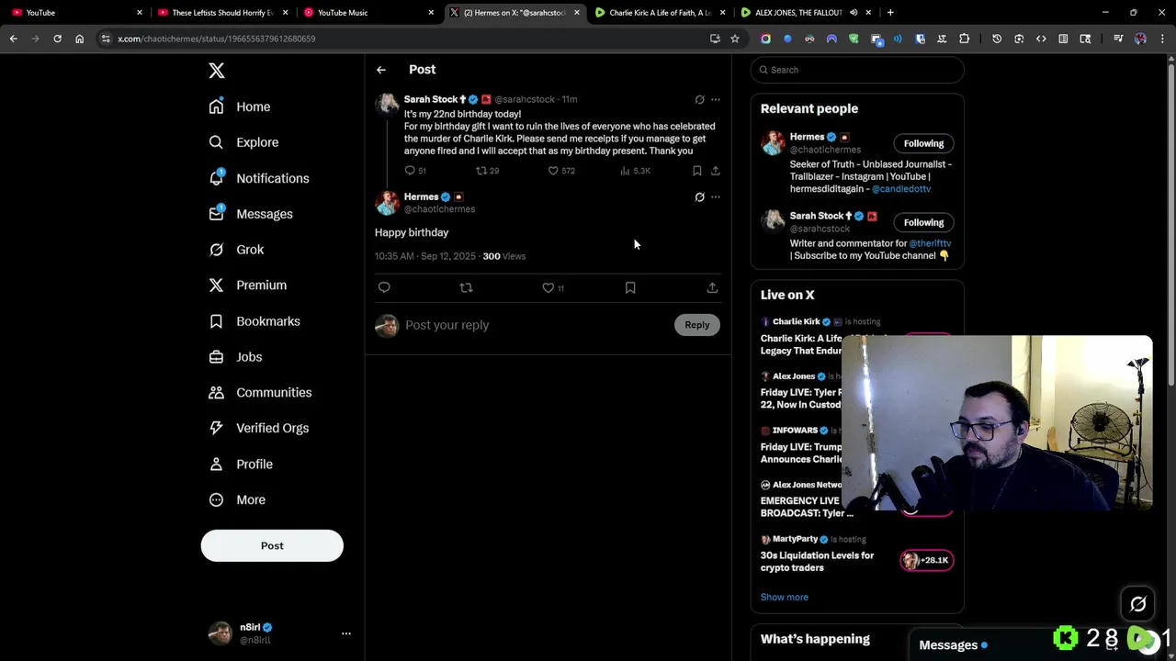Bookmark this page with the star icon
Screen dimensions: 1176x661
coord(735,39)
